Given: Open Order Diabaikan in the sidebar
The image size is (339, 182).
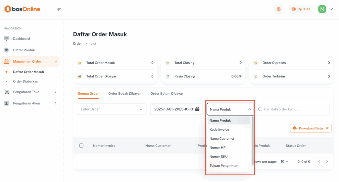Looking at the screenshot, I should point(25,81).
